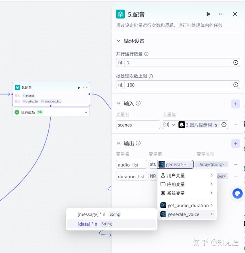Click the 38s run duration badge

tap(40, 112)
